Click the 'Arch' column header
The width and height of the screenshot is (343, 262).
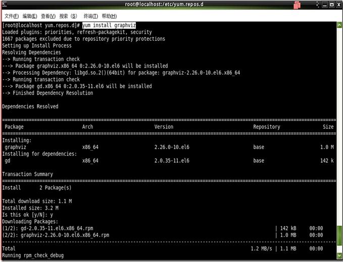[87, 127]
